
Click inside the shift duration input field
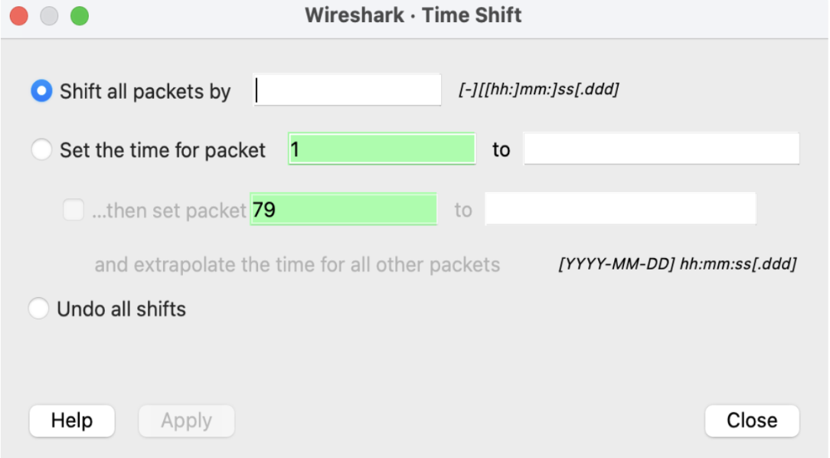pos(346,88)
